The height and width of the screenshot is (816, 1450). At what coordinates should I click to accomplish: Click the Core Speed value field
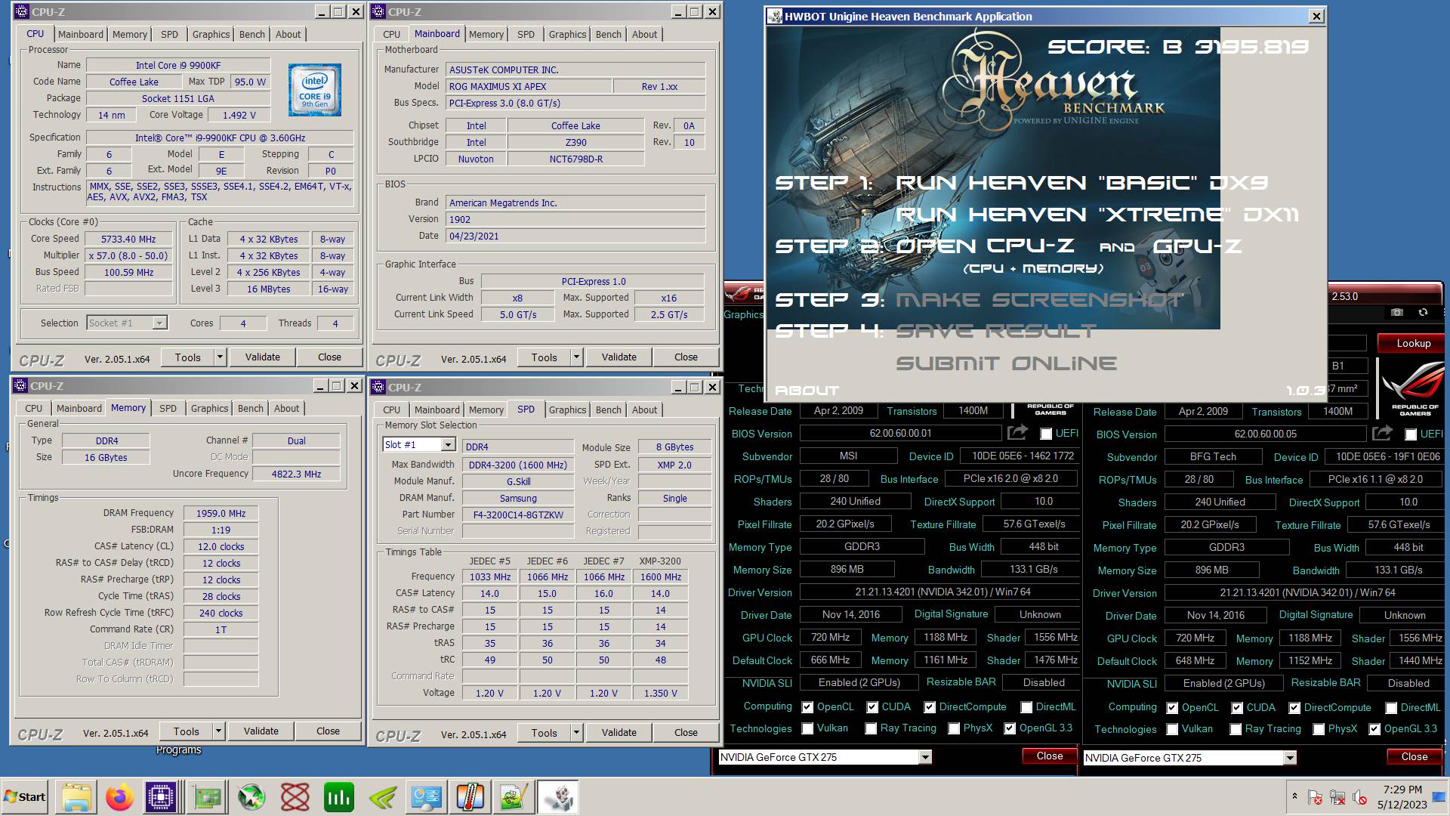pyautogui.click(x=129, y=239)
